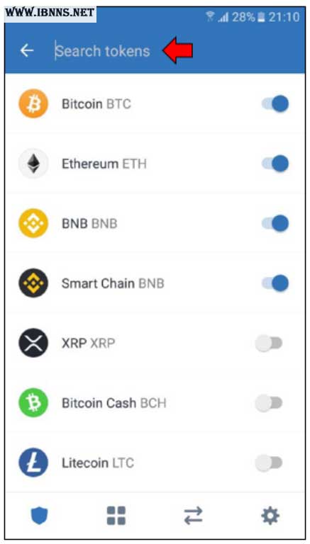The width and height of the screenshot is (310, 544).
Task: Open the wallet shield tab
Action: click(x=39, y=516)
